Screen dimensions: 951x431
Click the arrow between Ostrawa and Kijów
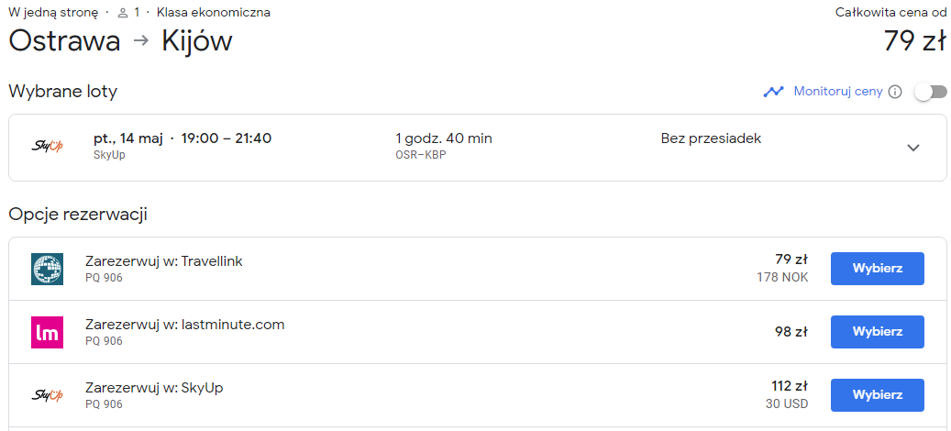coord(140,41)
